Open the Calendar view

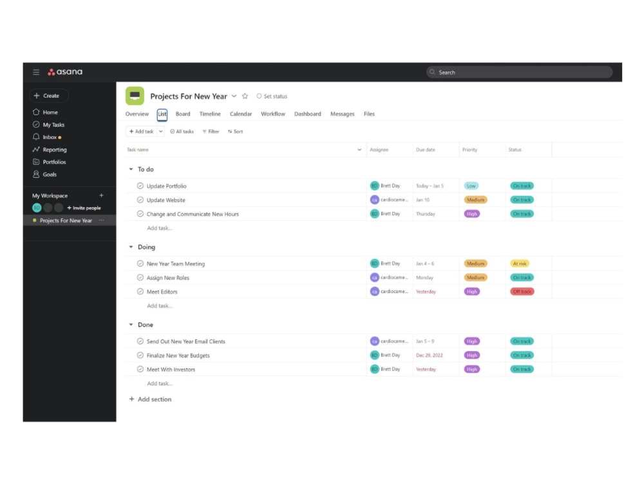(x=240, y=113)
